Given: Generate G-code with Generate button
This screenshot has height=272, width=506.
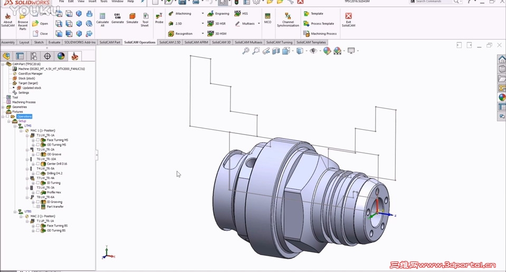Looking at the screenshot, I should click(x=118, y=18).
